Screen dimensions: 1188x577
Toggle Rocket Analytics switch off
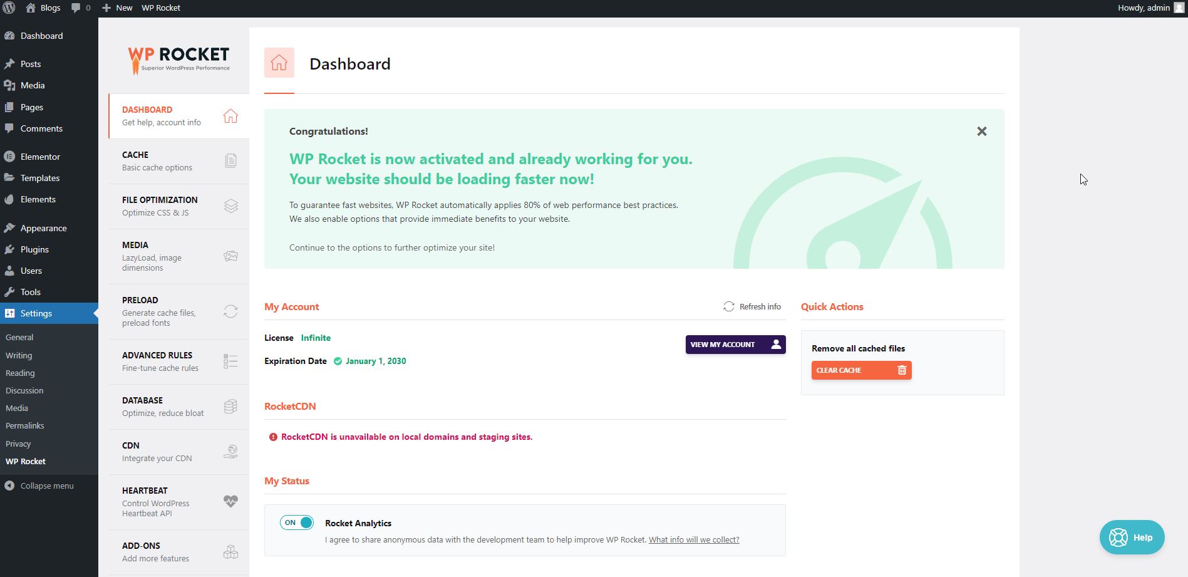[297, 522]
